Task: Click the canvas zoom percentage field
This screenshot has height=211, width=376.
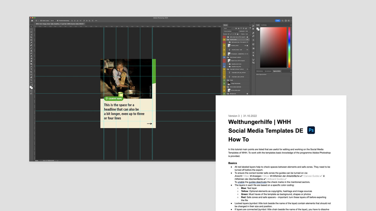Action: coord(37,161)
